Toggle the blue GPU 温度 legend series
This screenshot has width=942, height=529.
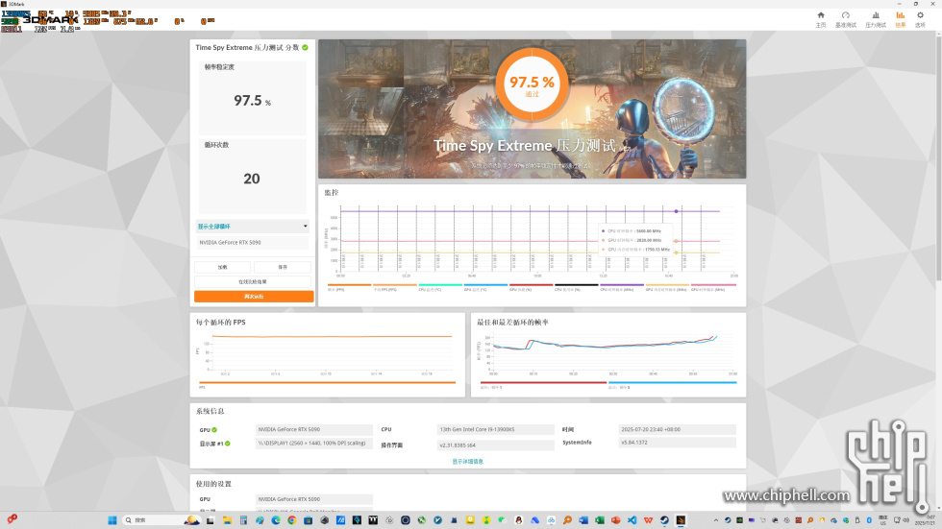click(x=485, y=287)
